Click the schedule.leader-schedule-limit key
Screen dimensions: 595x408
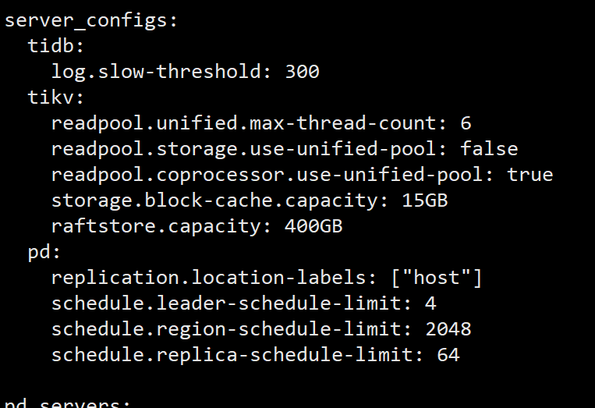coord(229,303)
